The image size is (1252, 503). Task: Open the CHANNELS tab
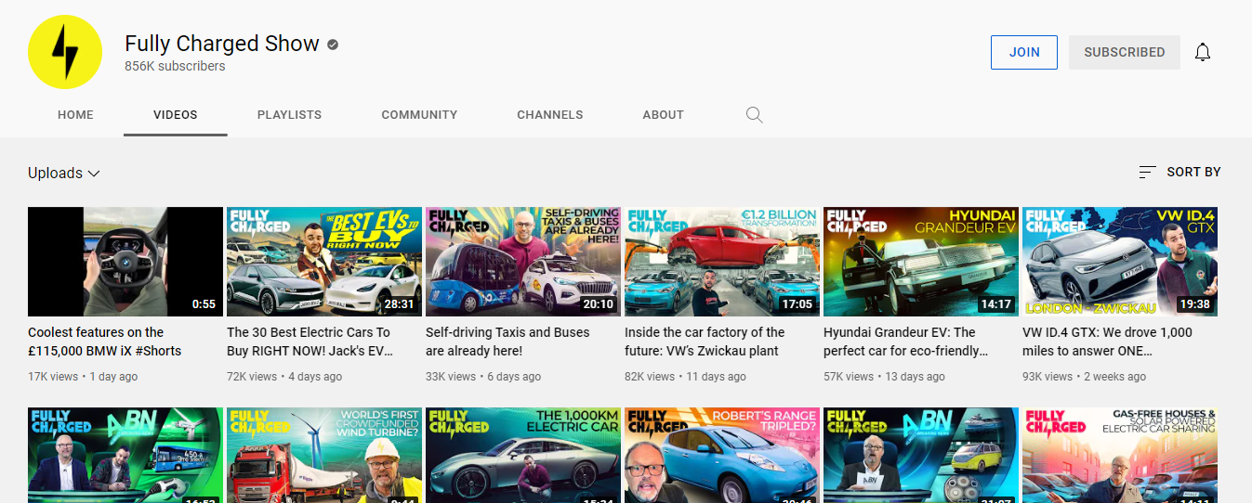click(550, 115)
